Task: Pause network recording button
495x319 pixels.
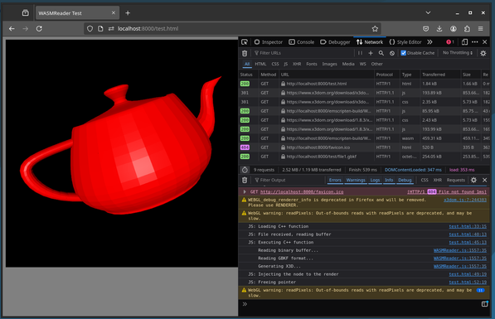Action: pyautogui.click(x=360, y=53)
